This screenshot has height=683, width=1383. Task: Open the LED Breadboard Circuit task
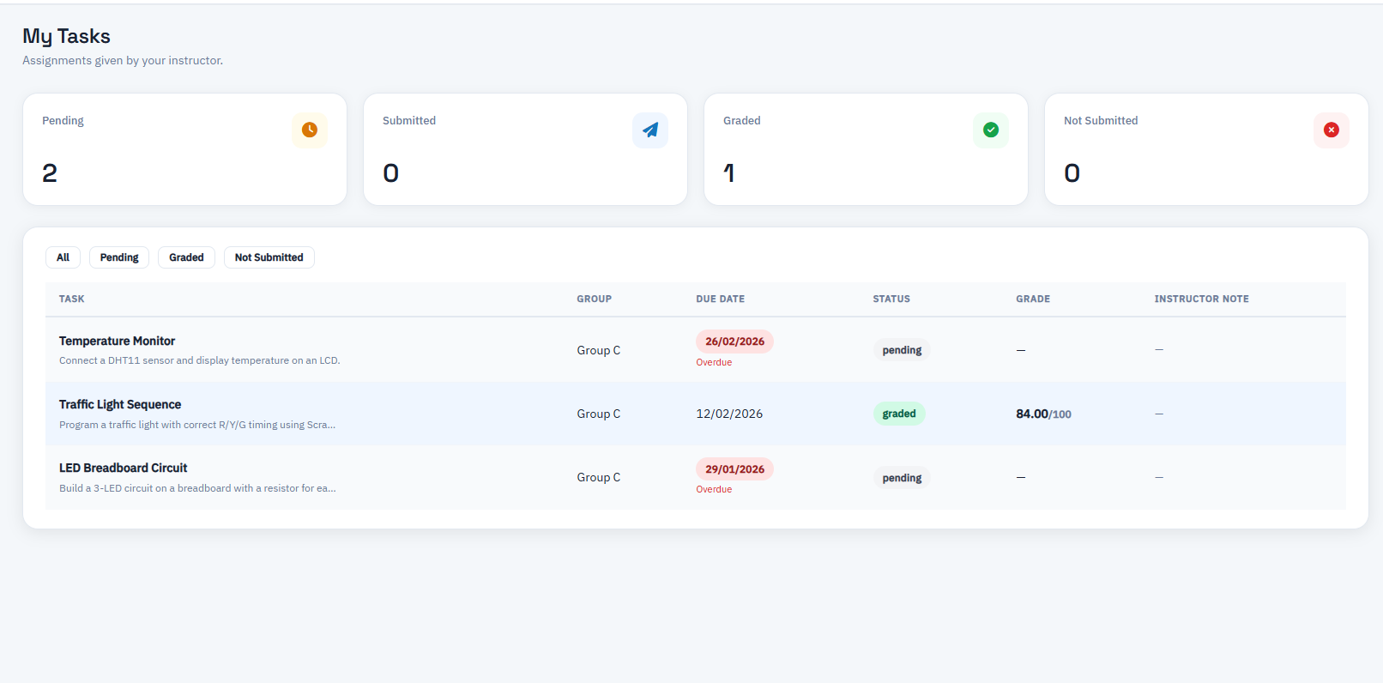(123, 468)
